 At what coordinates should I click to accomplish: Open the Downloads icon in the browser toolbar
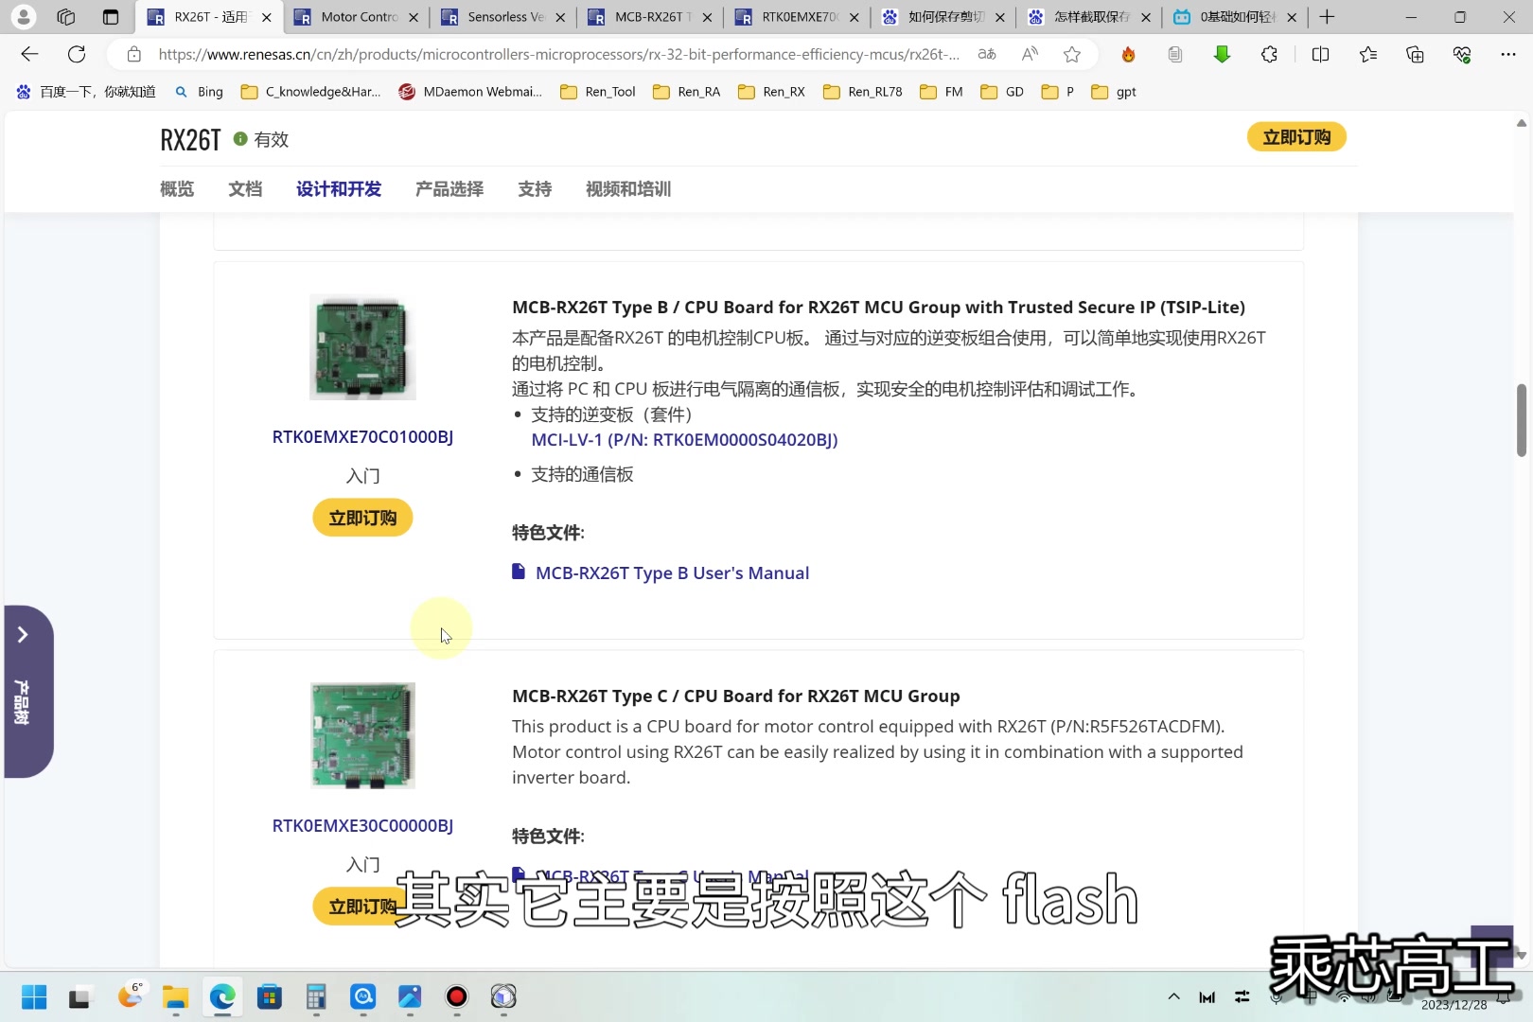1222,54
